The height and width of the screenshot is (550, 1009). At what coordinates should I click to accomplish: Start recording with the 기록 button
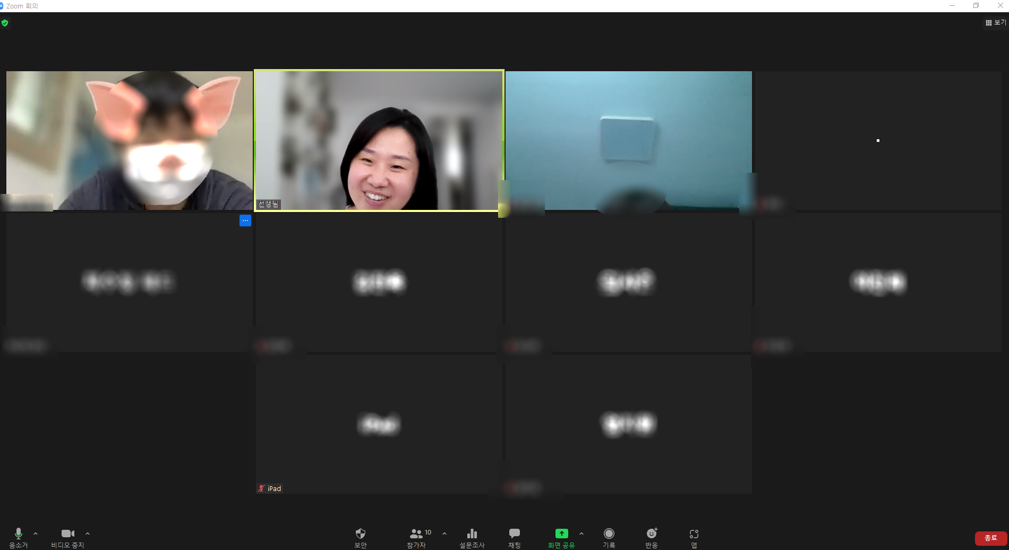[609, 538]
